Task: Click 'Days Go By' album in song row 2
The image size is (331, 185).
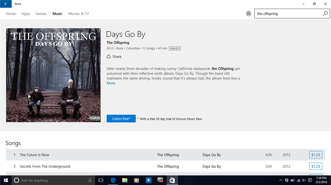Action: pyautogui.click(x=211, y=167)
